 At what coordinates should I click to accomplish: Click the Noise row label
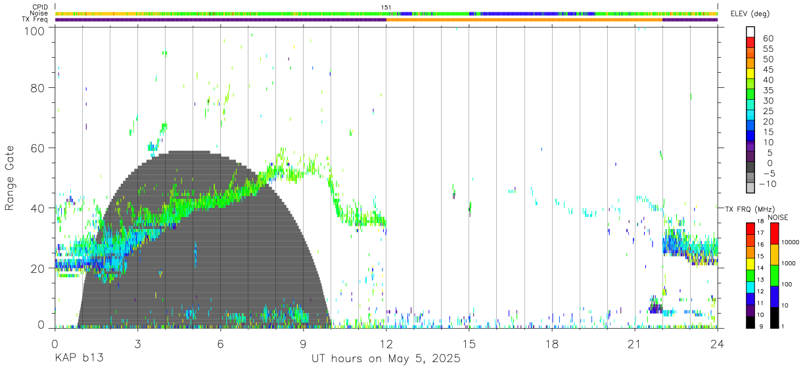pos(39,13)
